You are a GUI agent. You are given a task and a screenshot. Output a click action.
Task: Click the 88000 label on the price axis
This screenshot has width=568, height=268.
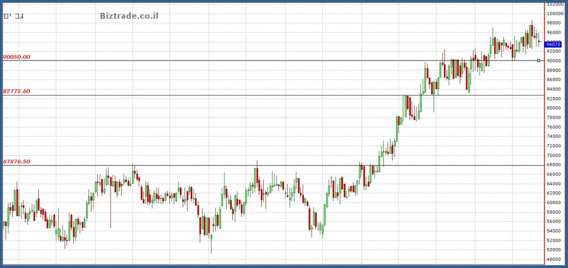(553, 70)
